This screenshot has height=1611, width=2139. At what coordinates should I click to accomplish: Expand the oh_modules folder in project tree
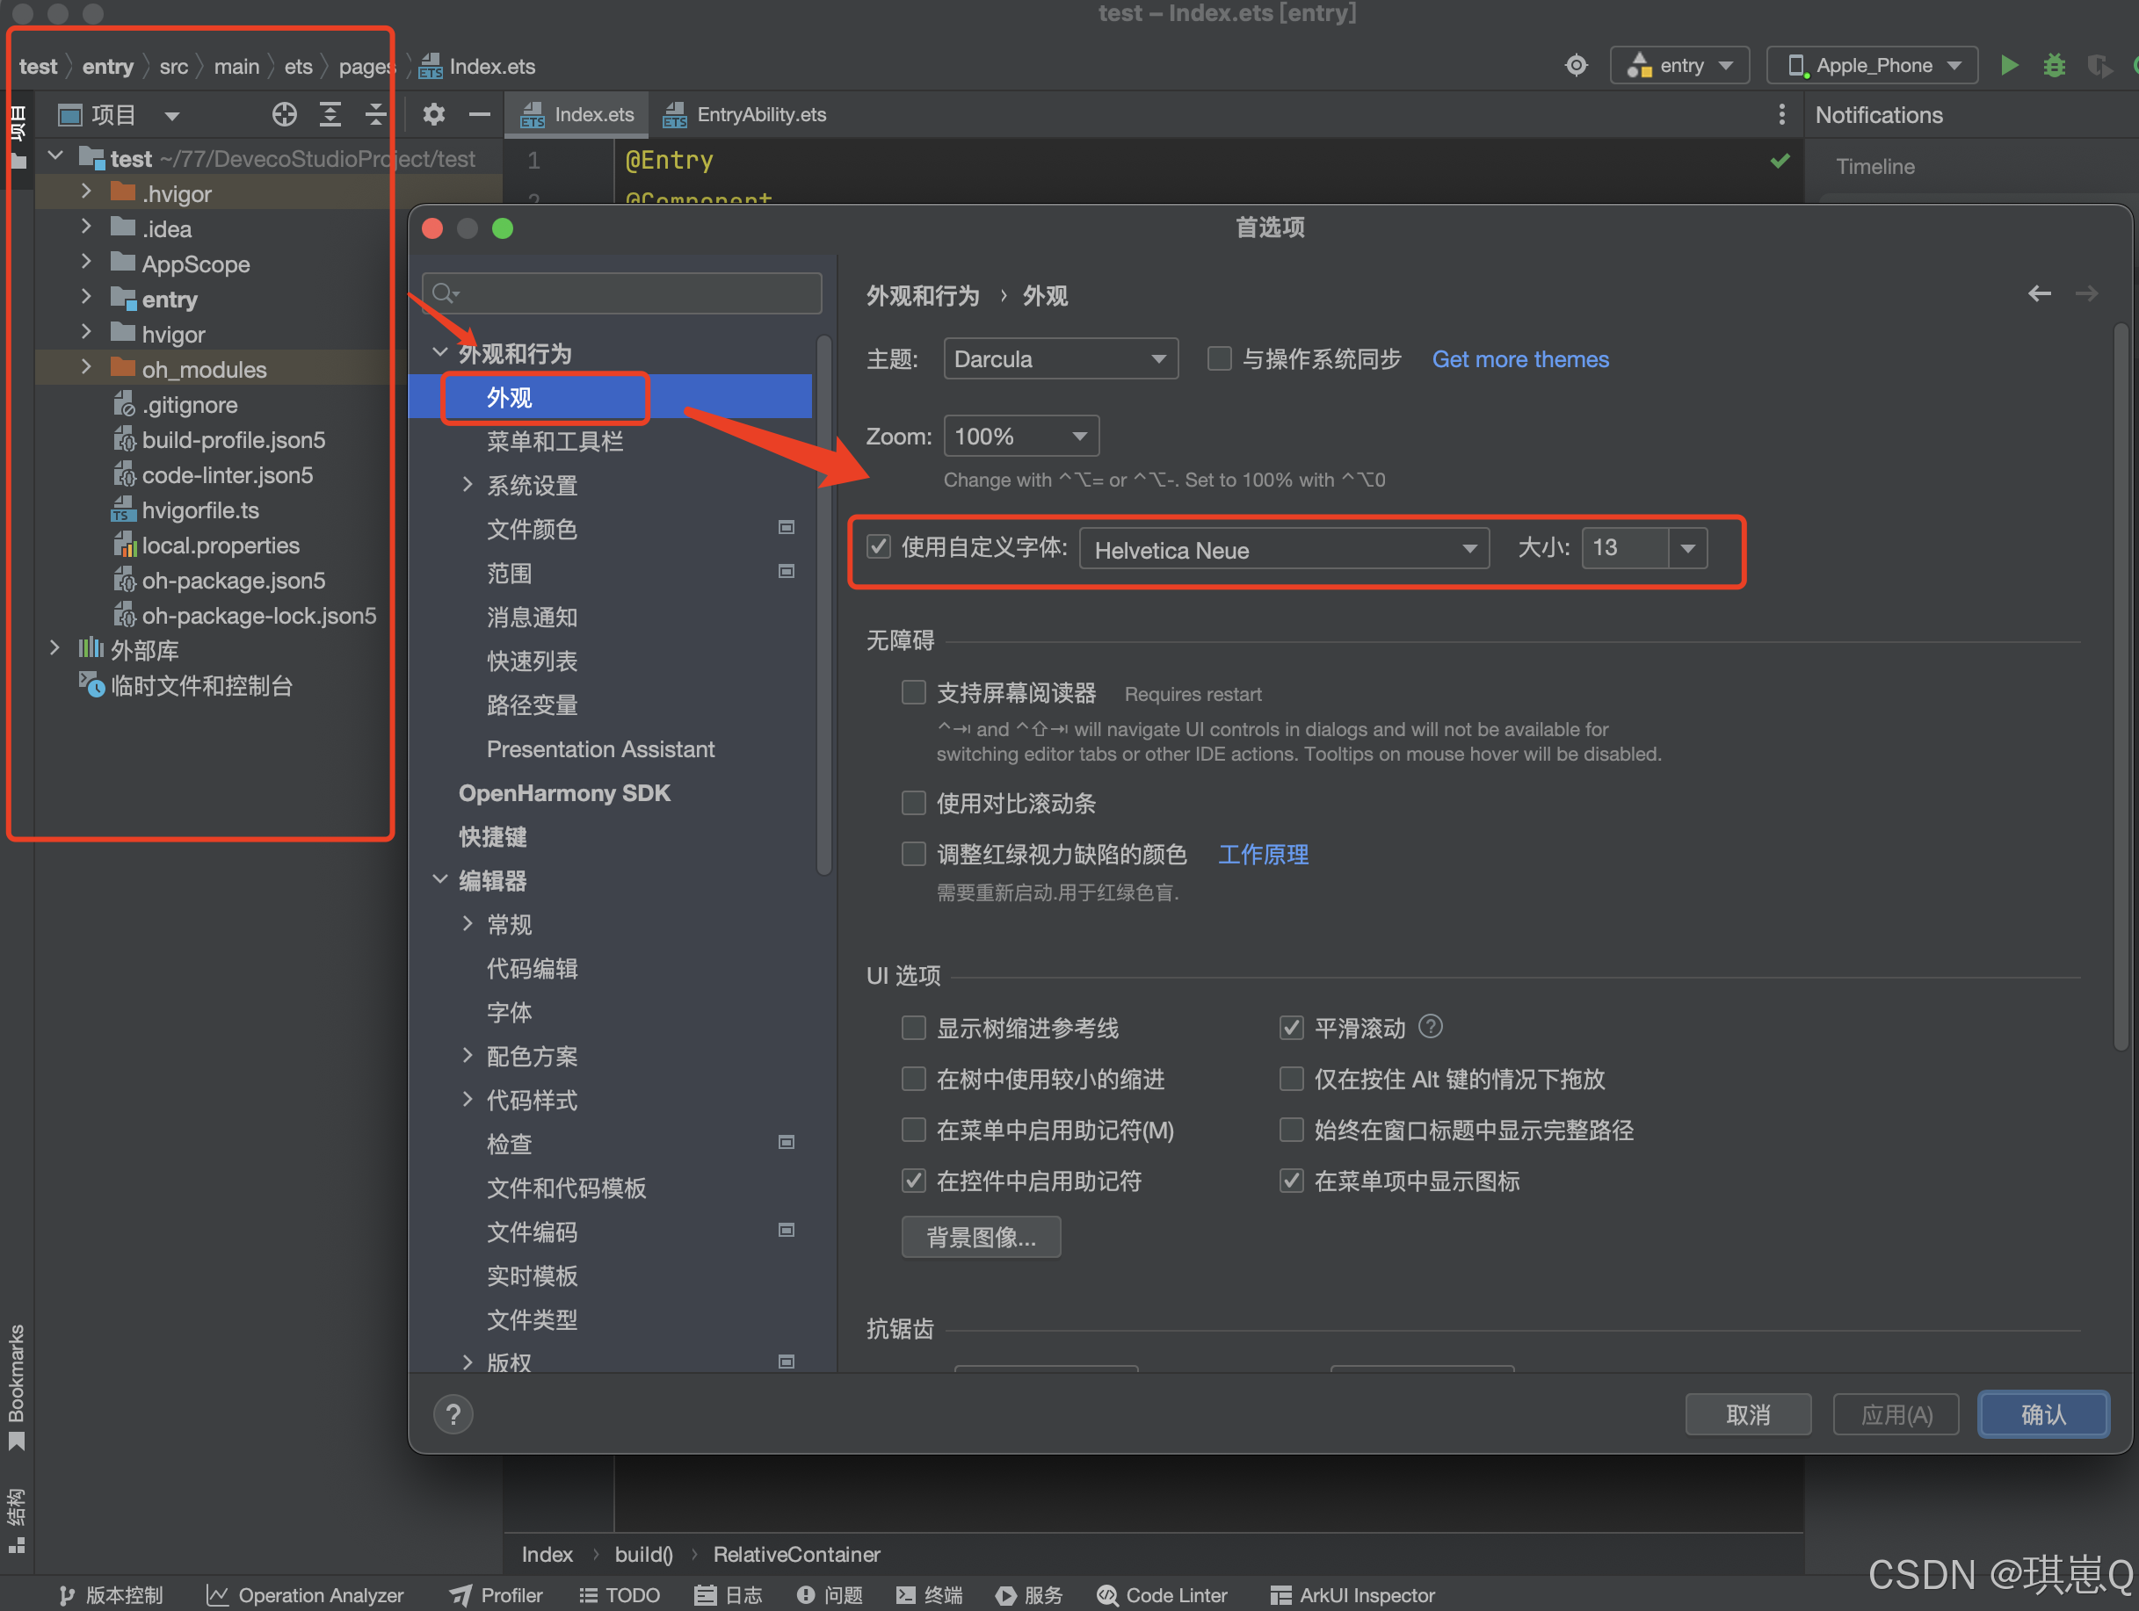(x=86, y=368)
